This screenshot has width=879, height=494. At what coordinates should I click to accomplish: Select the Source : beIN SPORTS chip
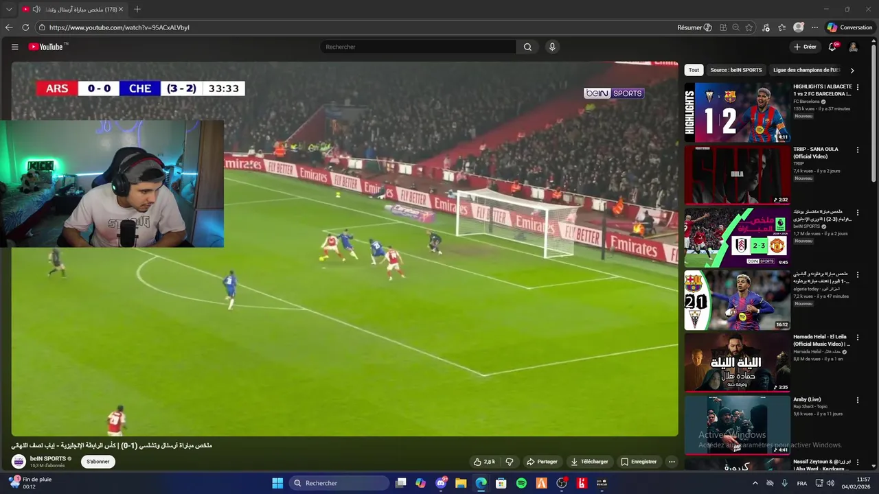point(736,70)
